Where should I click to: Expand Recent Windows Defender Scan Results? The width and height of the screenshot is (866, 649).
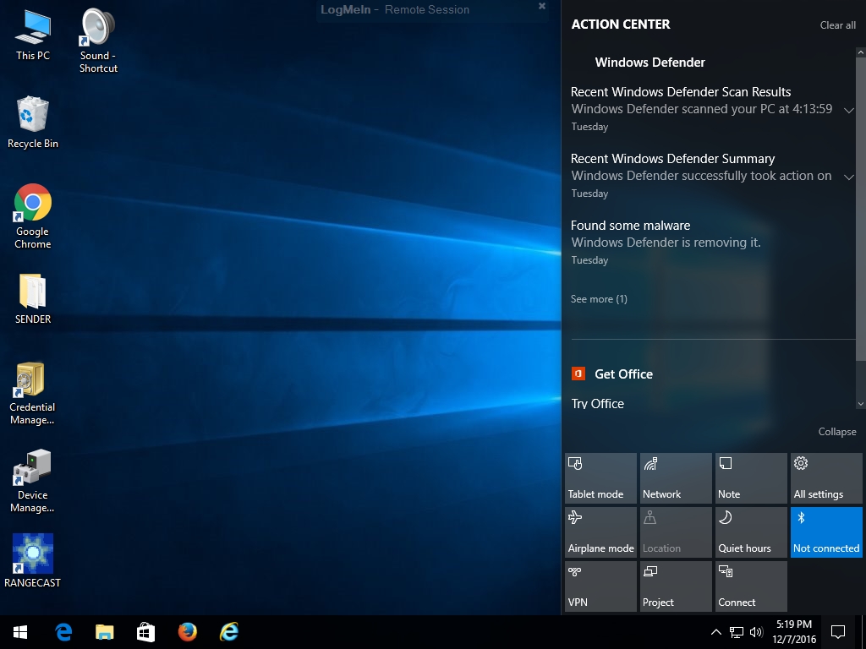(849, 110)
